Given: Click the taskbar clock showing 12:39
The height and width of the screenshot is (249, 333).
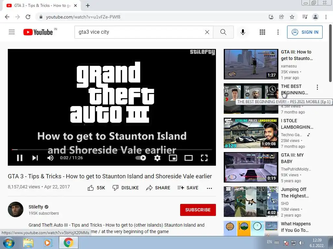Looking at the screenshot, I should [x=317, y=243].
